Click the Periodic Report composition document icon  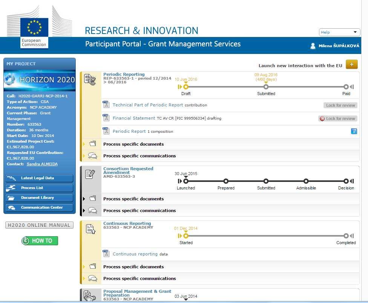pos(106,131)
